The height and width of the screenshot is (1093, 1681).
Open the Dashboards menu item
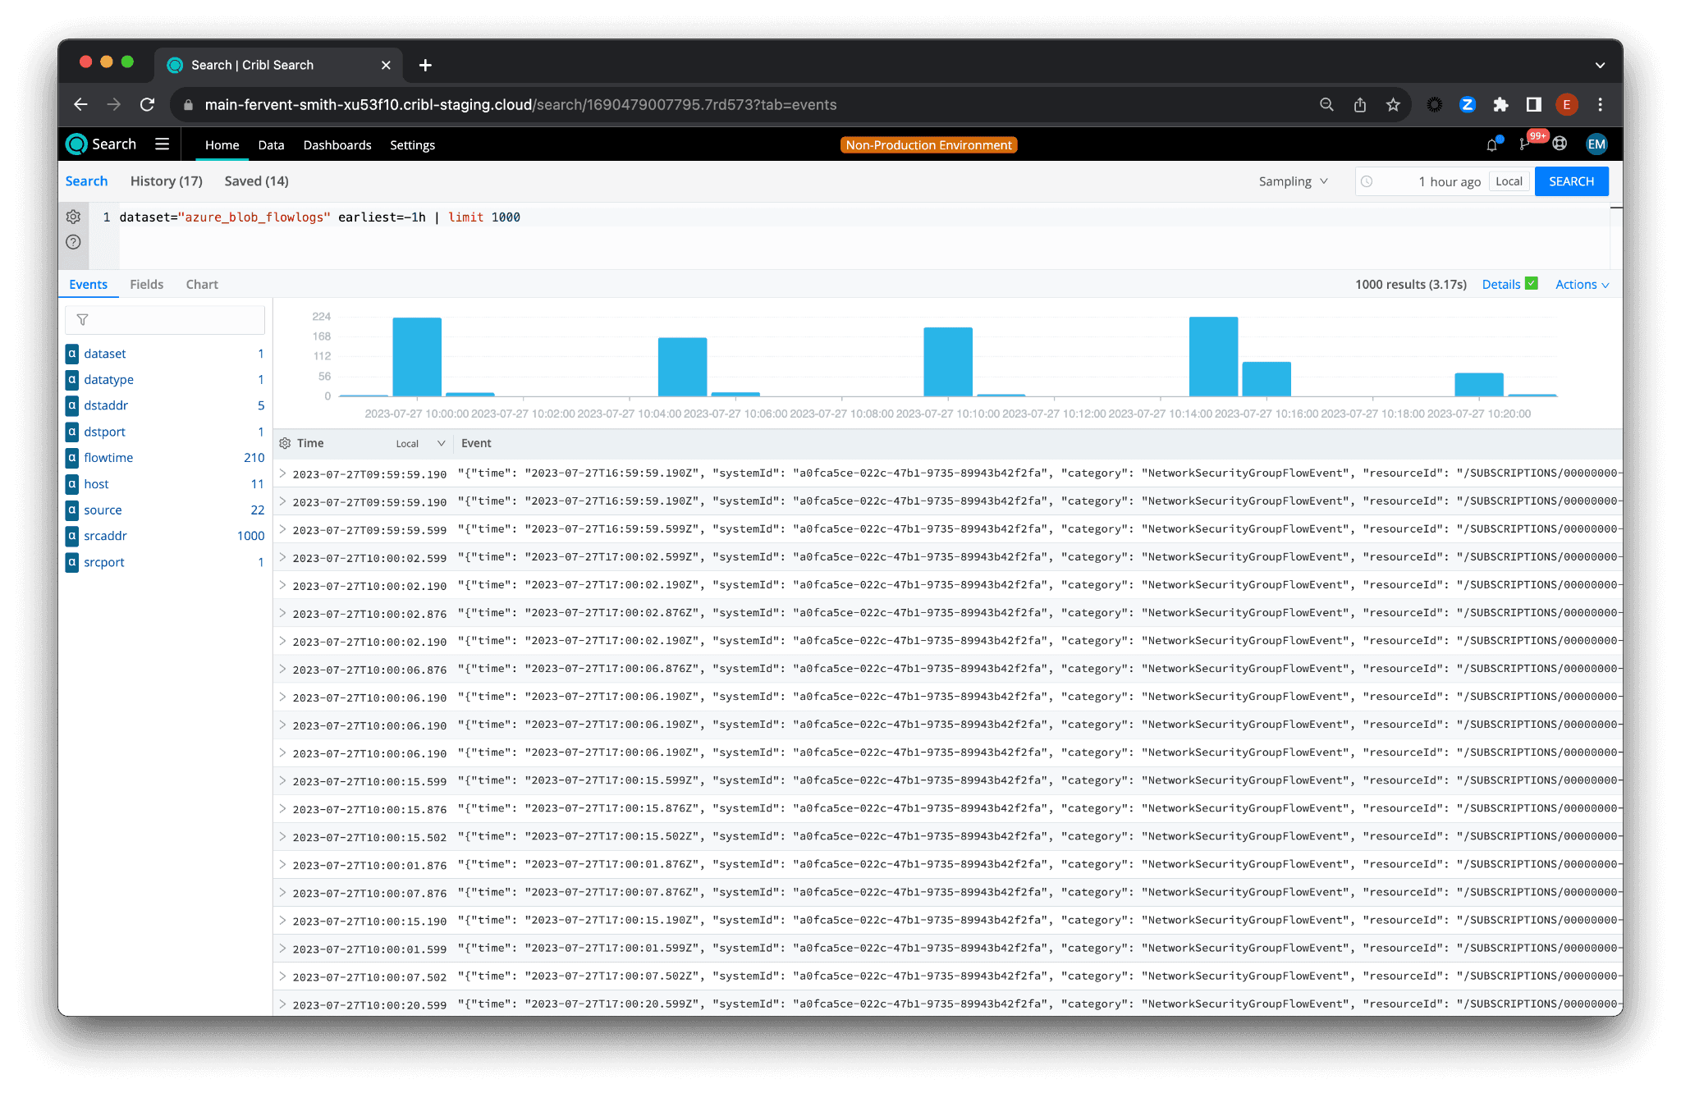click(x=337, y=145)
